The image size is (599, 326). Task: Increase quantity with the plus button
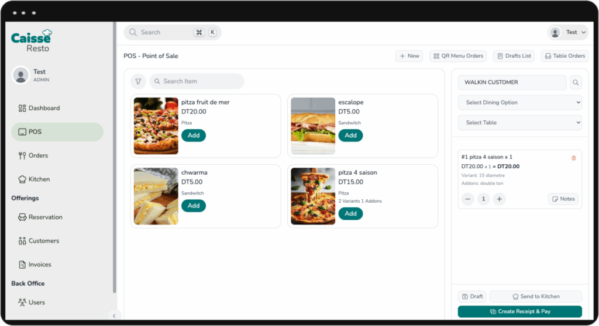[499, 199]
